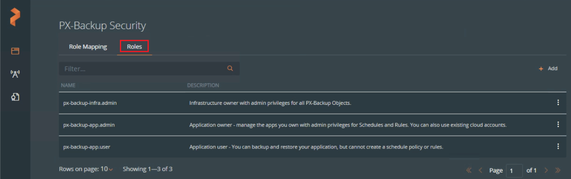This screenshot has height=179, width=571.
Task: Open the applications window icon in the sidebar
Action: [15, 51]
